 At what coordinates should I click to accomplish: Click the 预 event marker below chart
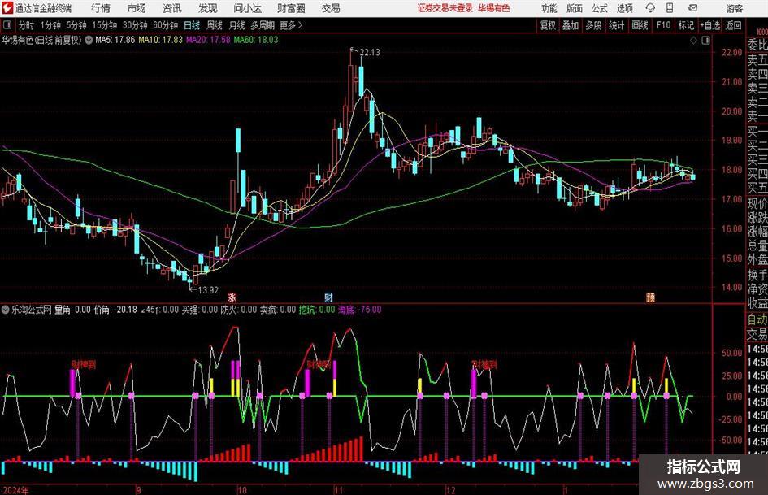click(650, 297)
